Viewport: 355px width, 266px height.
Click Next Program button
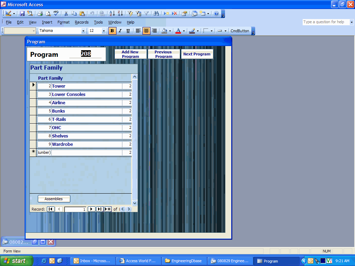tap(197, 54)
